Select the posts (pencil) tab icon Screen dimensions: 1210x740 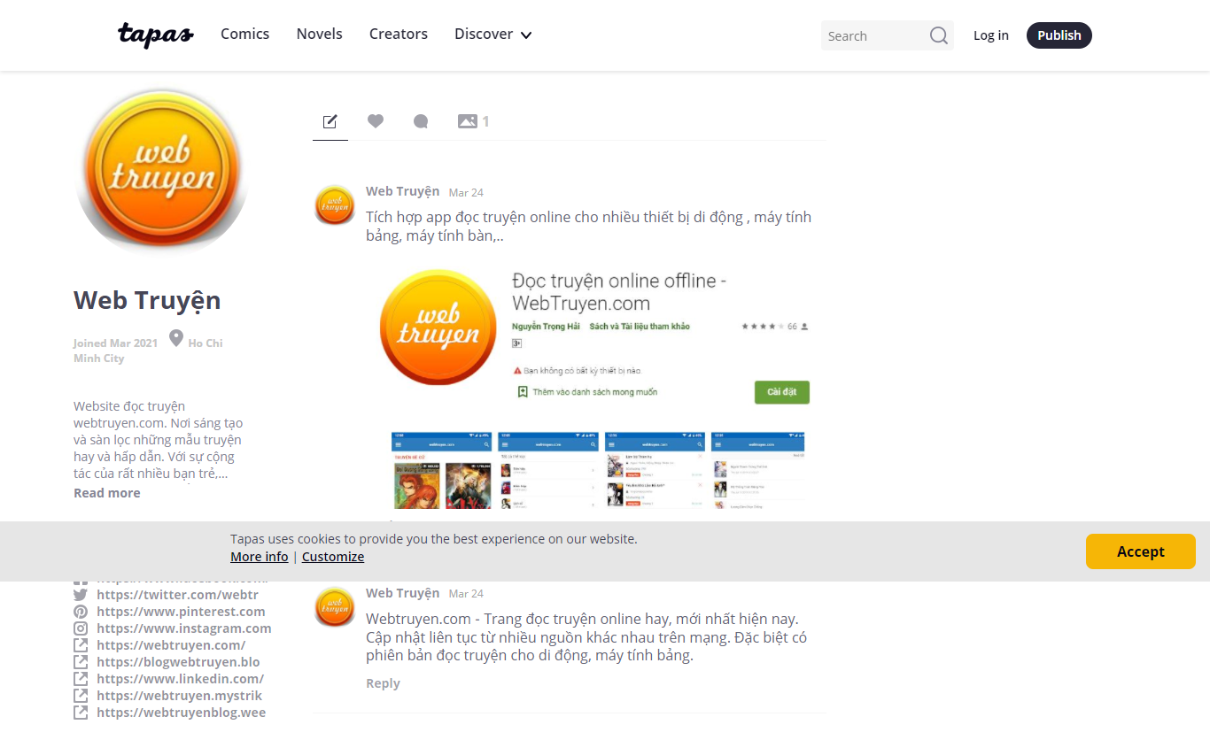click(330, 121)
